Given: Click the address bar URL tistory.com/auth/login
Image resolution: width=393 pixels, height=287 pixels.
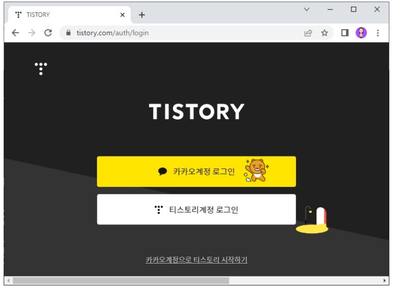Looking at the screenshot, I should [x=113, y=33].
